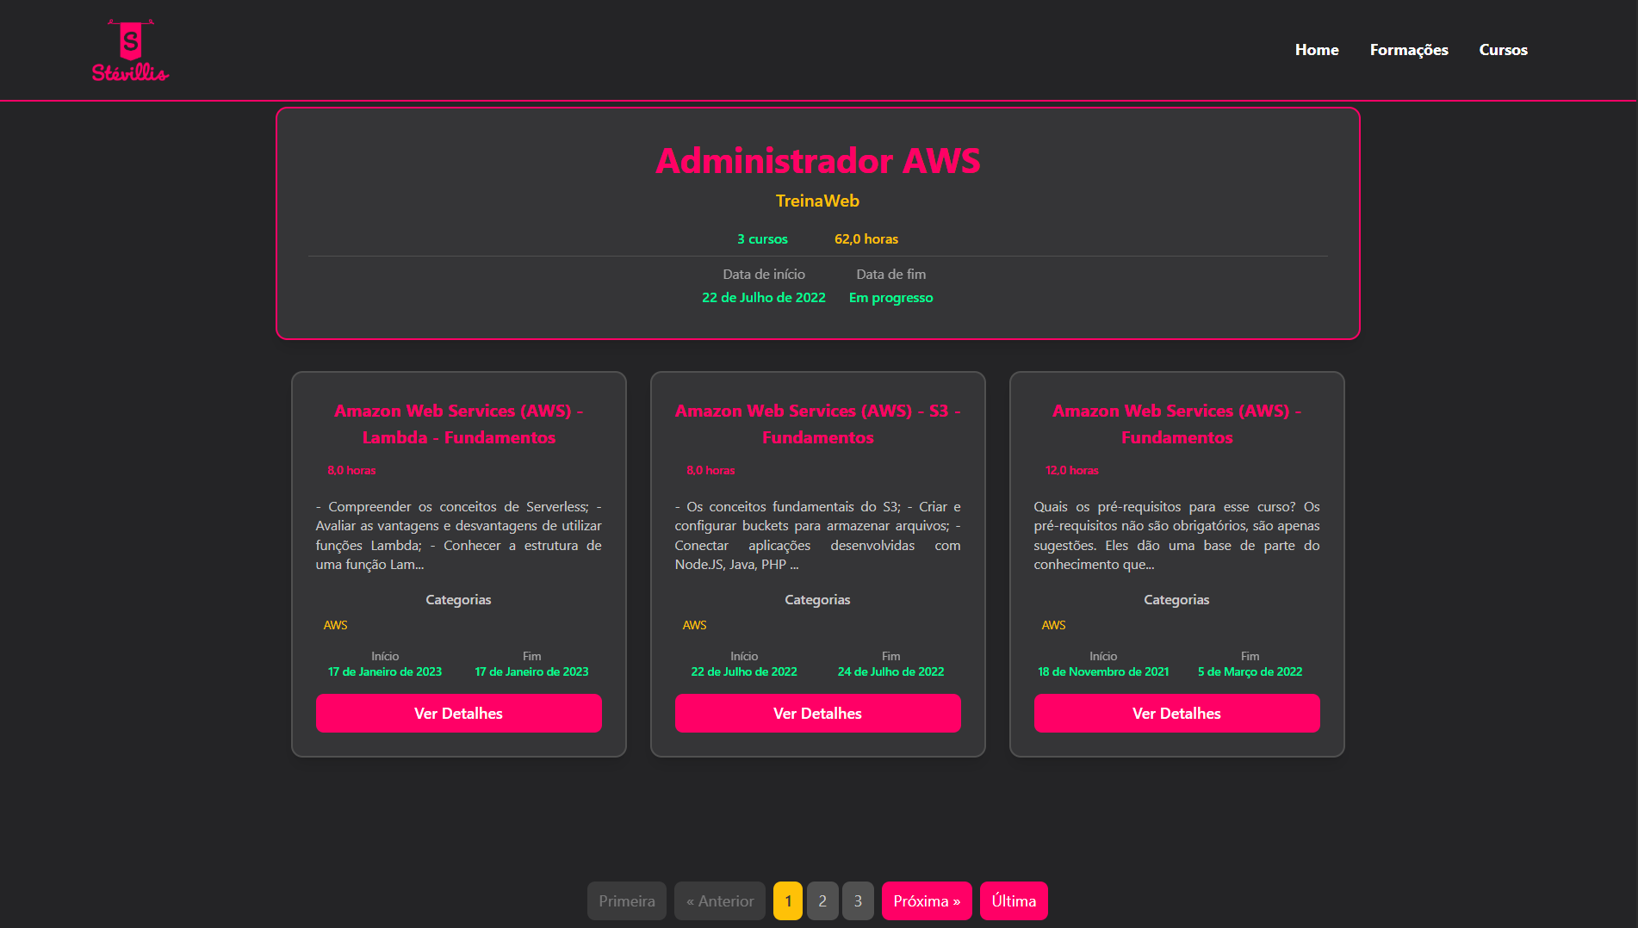Click the « Anterior pagination button
This screenshot has height=928, width=1638.
(x=719, y=900)
